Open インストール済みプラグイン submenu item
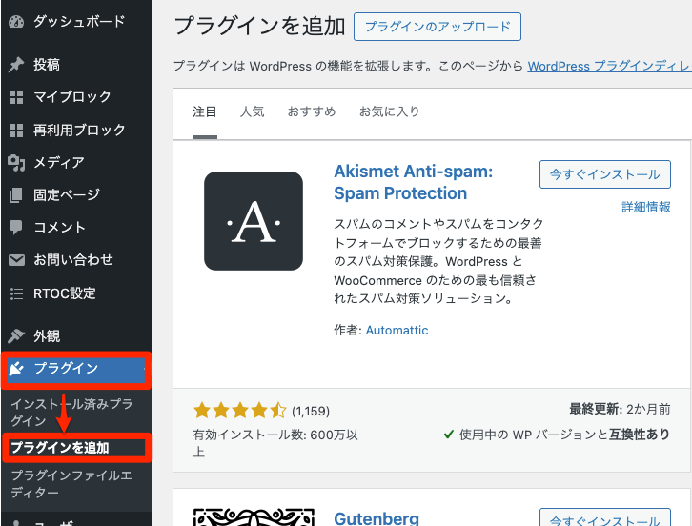The height and width of the screenshot is (526, 692). coord(71,412)
